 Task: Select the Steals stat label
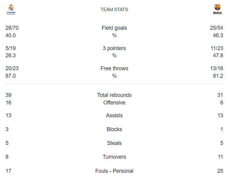coord(114,143)
